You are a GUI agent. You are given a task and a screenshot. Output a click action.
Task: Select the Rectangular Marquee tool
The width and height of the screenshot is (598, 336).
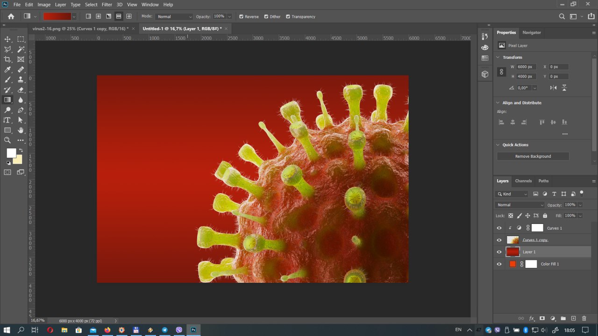pos(21,39)
